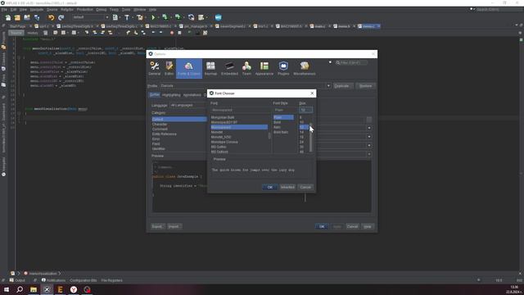Open the Debug menu
524x295 pixels.
[x=101, y=10]
